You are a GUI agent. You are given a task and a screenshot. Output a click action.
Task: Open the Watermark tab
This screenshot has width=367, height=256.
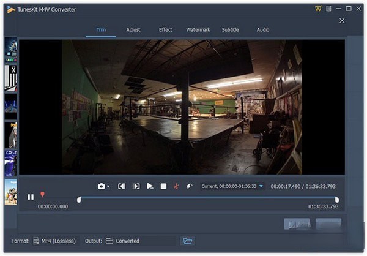tap(198, 29)
